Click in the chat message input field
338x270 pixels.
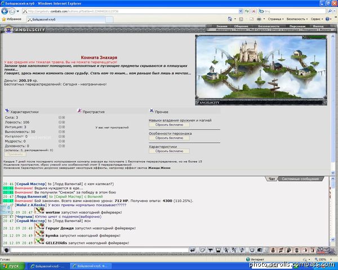pos(100,250)
